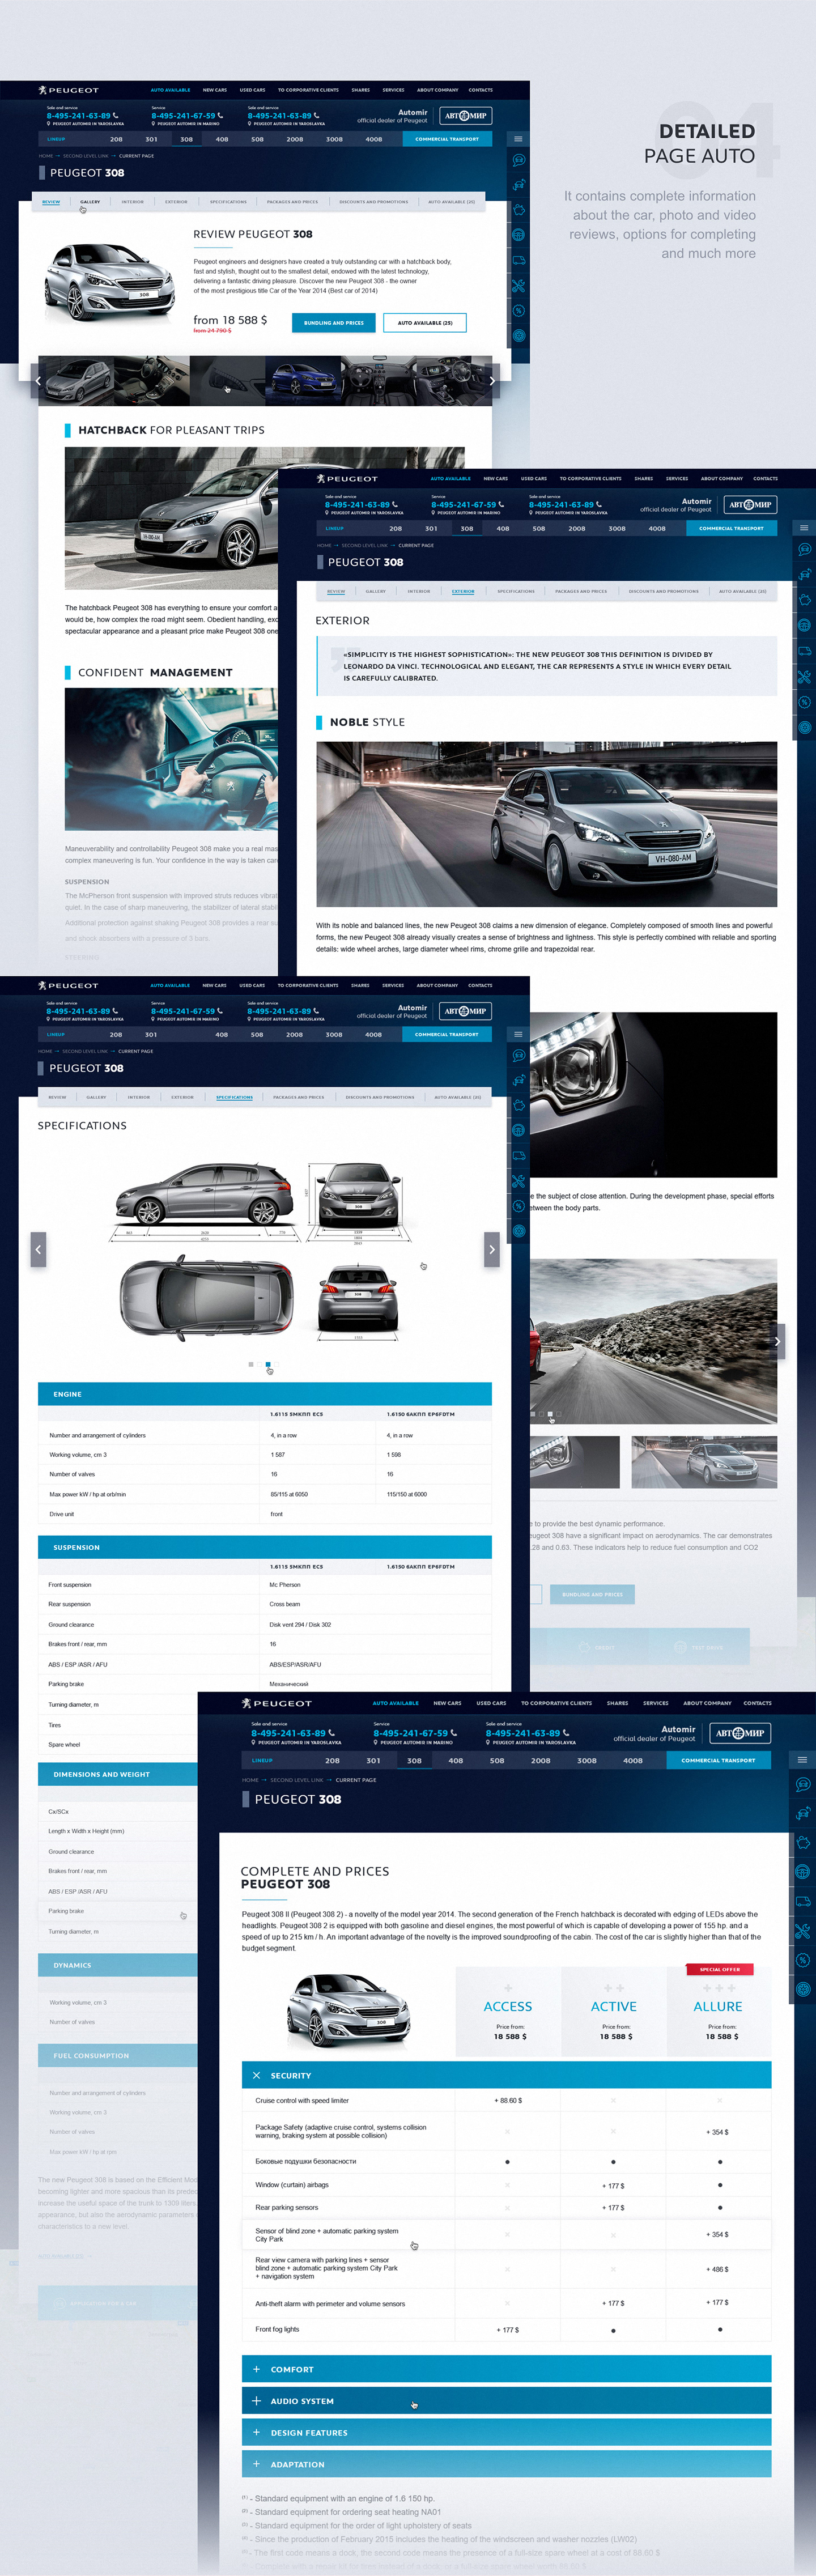Image resolution: width=816 pixels, height=2576 pixels.
Task: Click piggy bank icon on Complete and Prices sidebar
Action: pyautogui.click(x=802, y=1842)
